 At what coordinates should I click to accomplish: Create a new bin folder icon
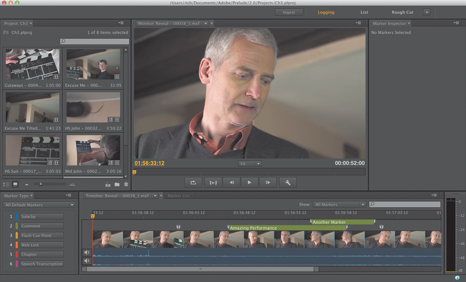click(x=117, y=184)
